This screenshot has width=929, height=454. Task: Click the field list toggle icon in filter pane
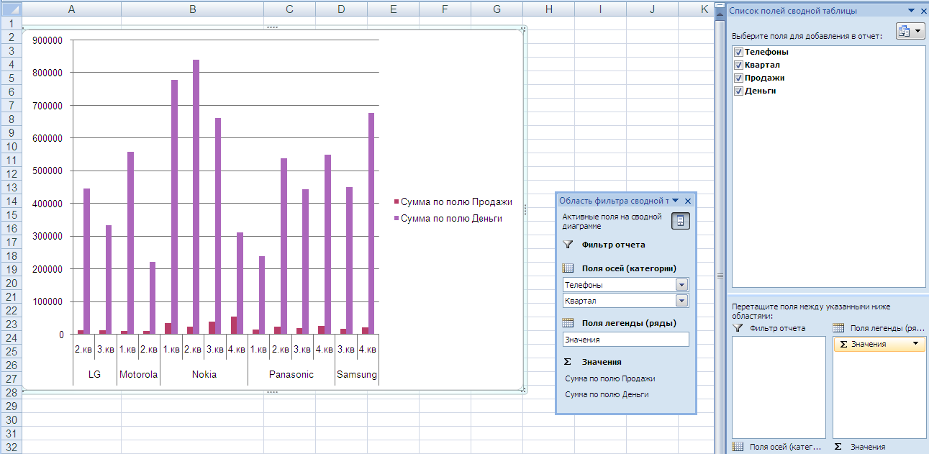tap(680, 221)
